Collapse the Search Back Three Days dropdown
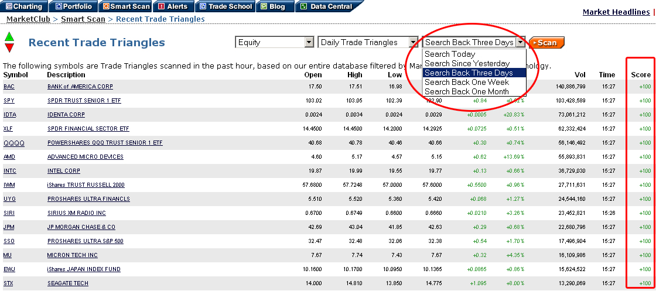656x291 pixels. (521, 42)
